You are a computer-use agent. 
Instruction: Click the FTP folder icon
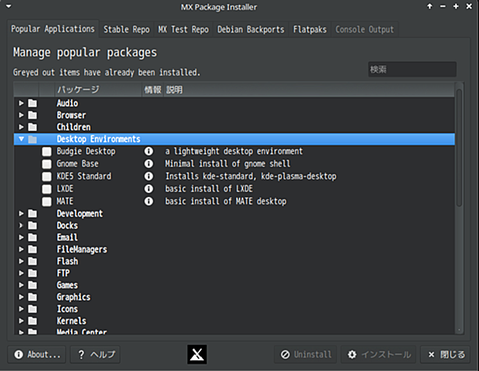pos(33,273)
